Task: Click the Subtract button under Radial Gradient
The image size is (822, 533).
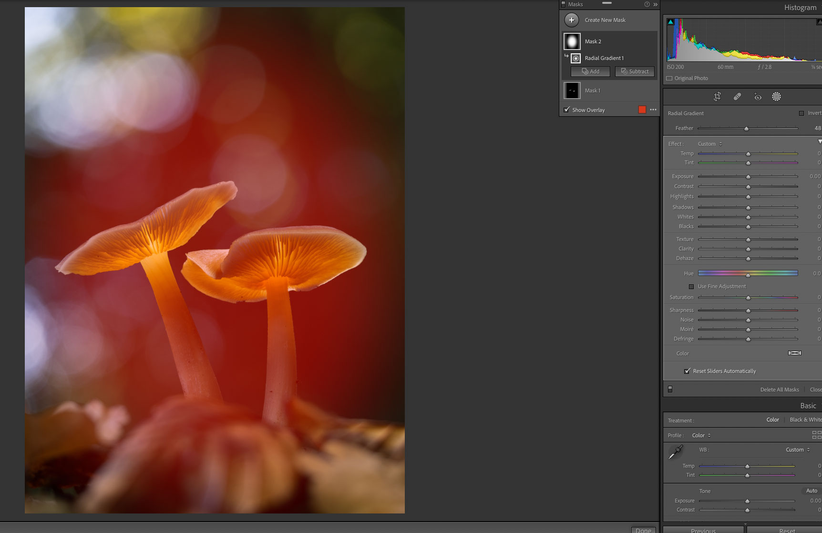Action: (x=635, y=71)
